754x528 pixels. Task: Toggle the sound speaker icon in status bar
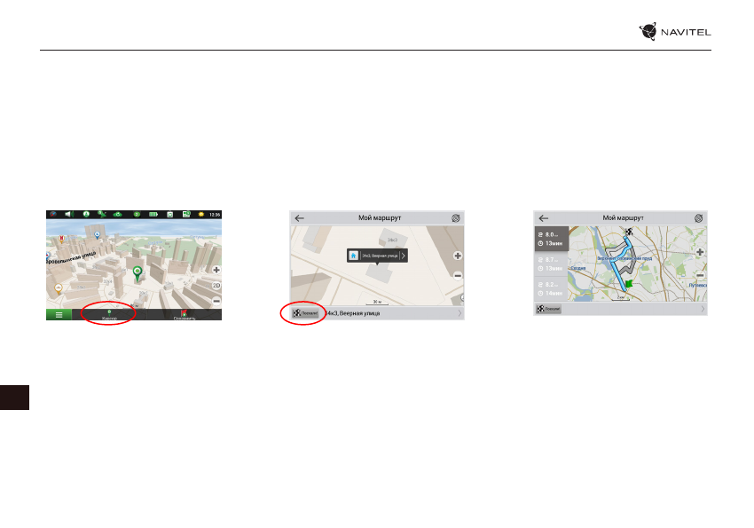[x=68, y=215]
